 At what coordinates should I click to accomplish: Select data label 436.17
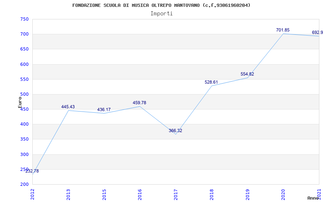[x=104, y=109]
